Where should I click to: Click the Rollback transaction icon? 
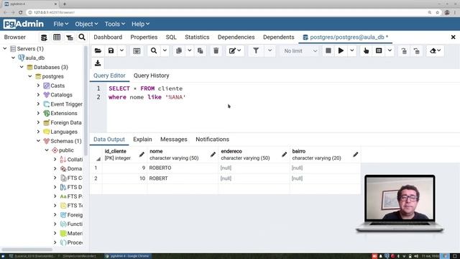click(417, 51)
